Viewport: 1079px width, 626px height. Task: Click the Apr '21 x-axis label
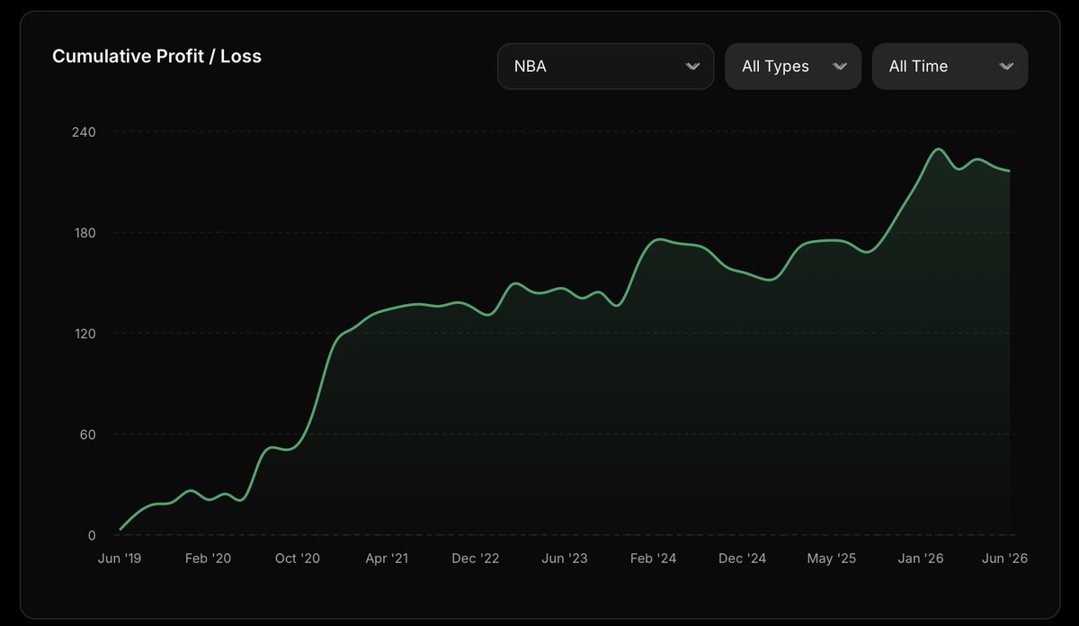pos(387,559)
